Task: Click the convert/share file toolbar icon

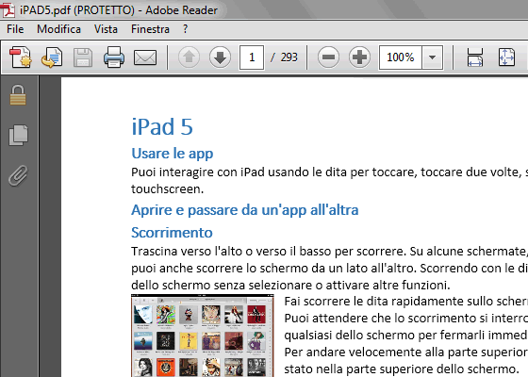Action: pyautogui.click(x=52, y=57)
